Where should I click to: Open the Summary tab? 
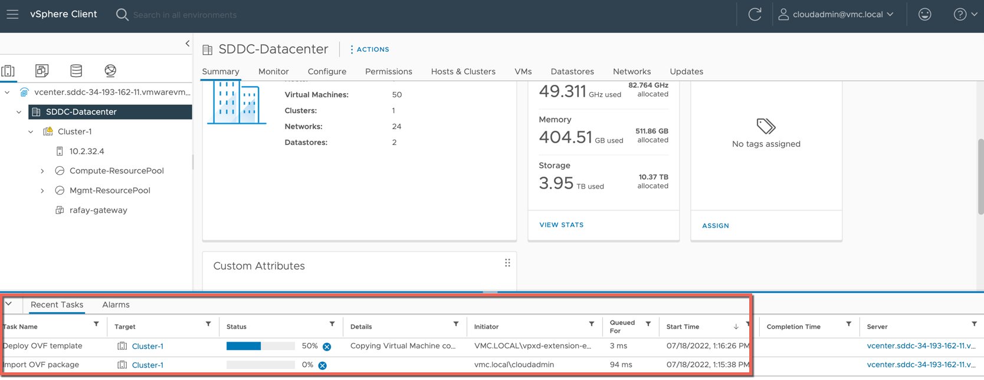coord(221,71)
